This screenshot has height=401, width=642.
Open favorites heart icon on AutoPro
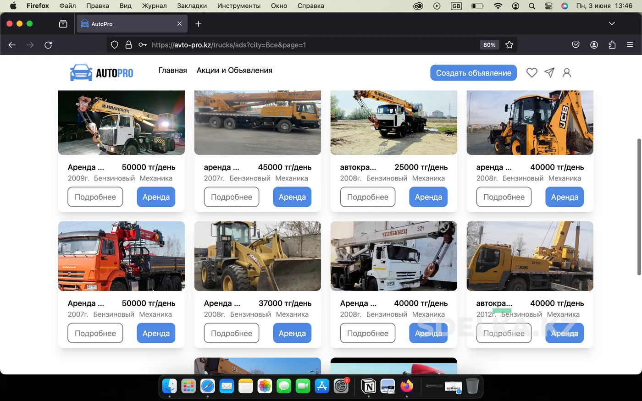pos(532,72)
